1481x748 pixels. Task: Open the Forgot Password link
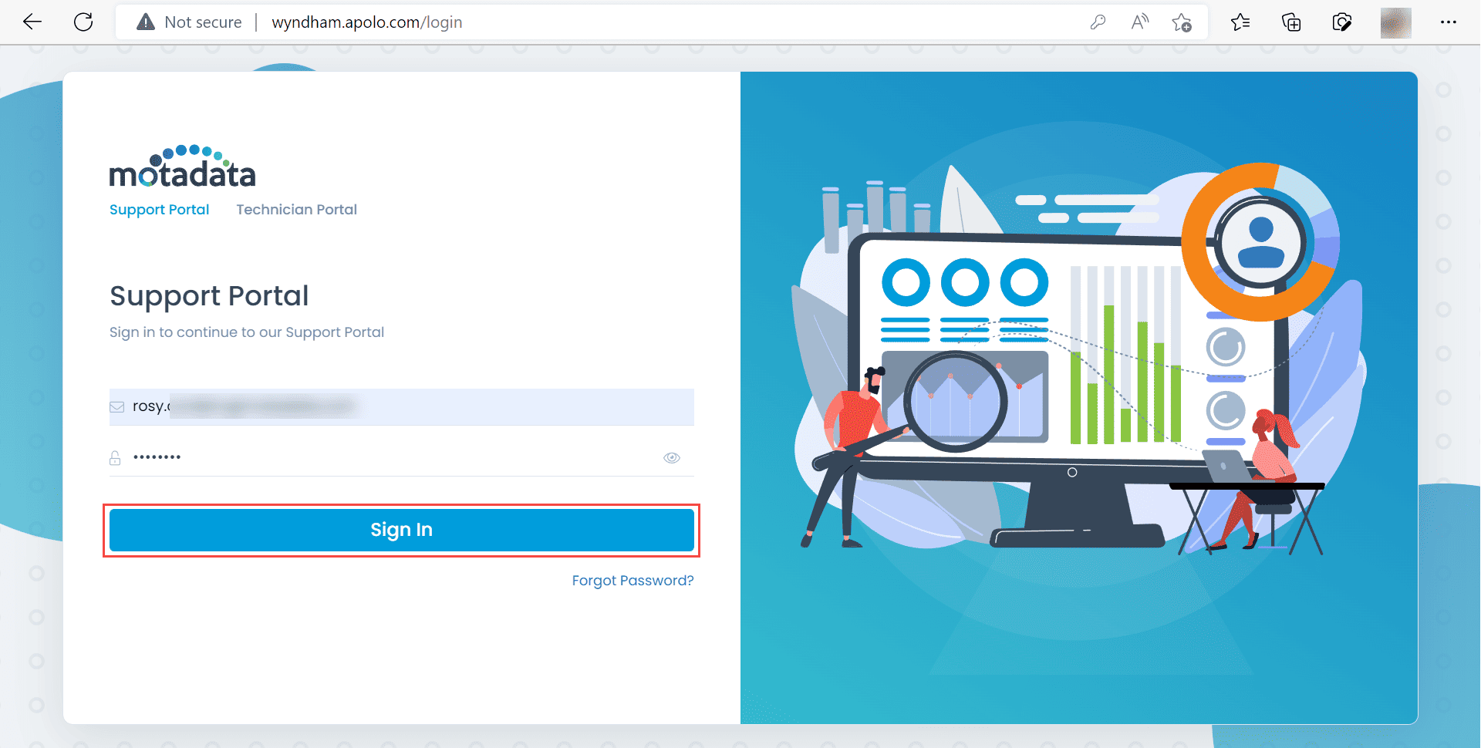click(633, 581)
